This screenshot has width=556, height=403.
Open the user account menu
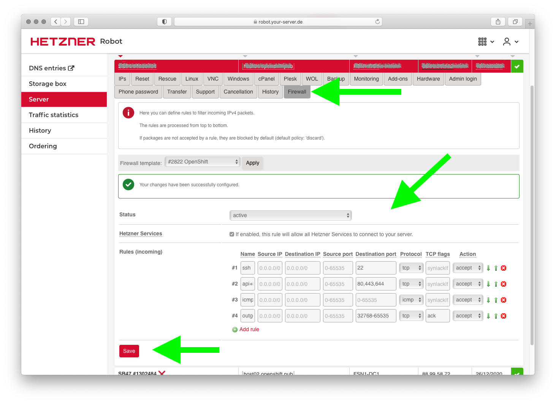click(x=510, y=42)
